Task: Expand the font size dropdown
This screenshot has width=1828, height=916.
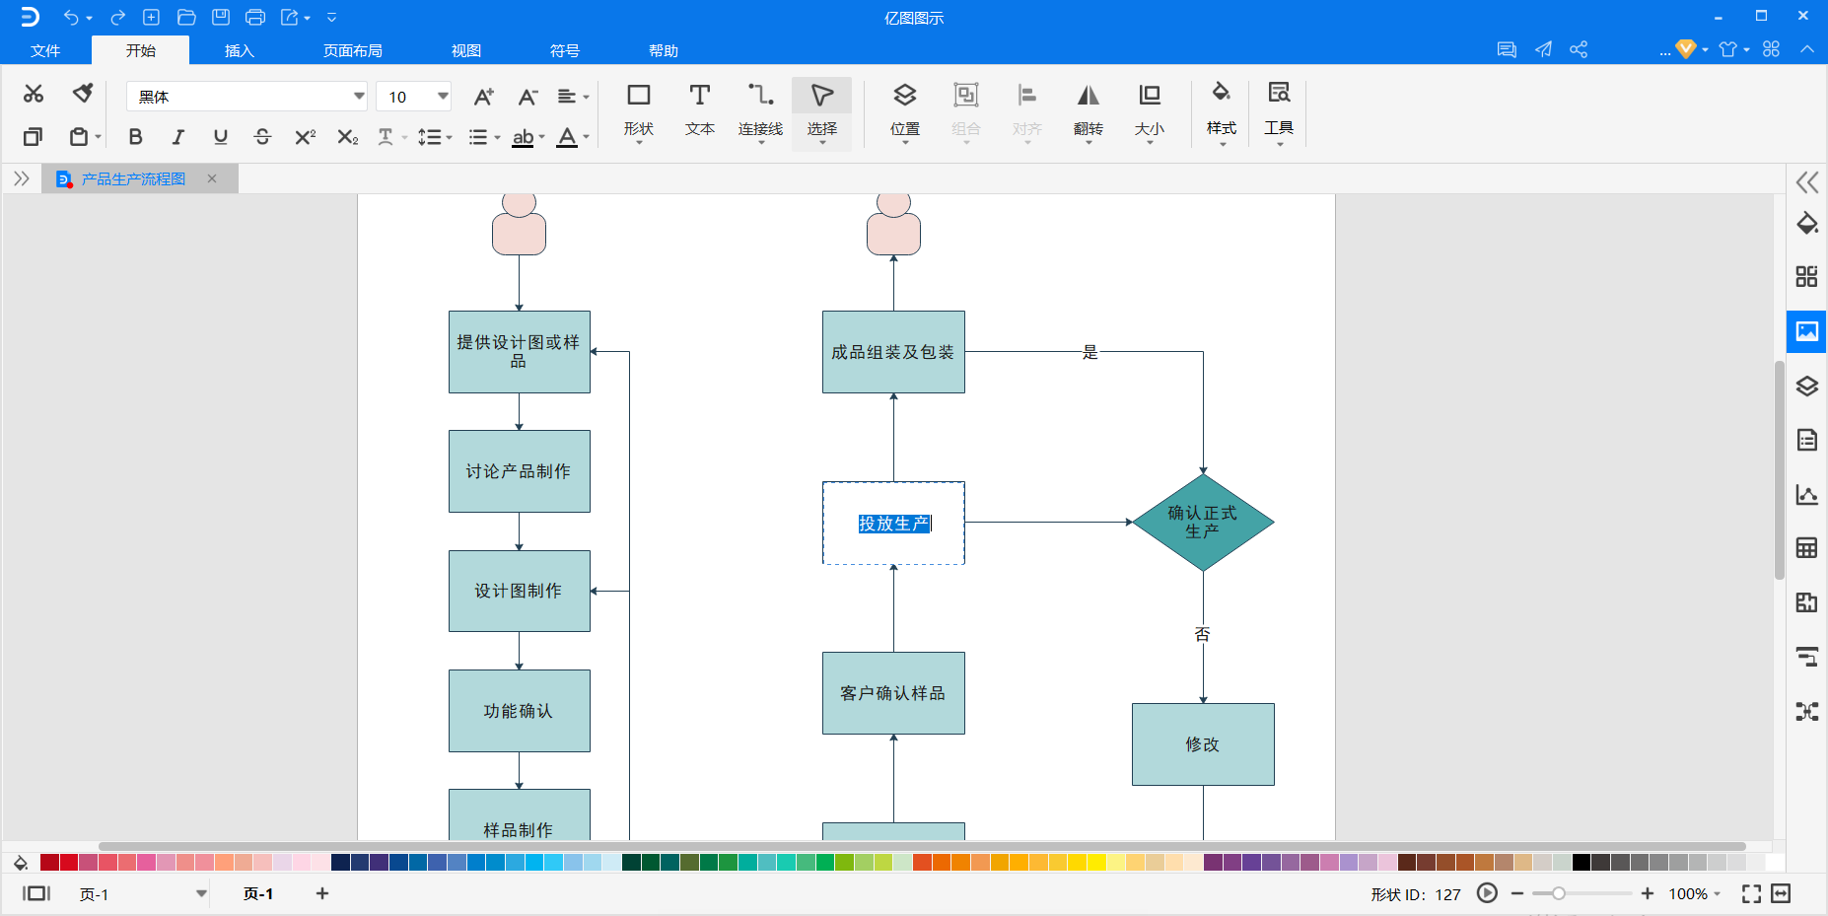Action: 443,97
